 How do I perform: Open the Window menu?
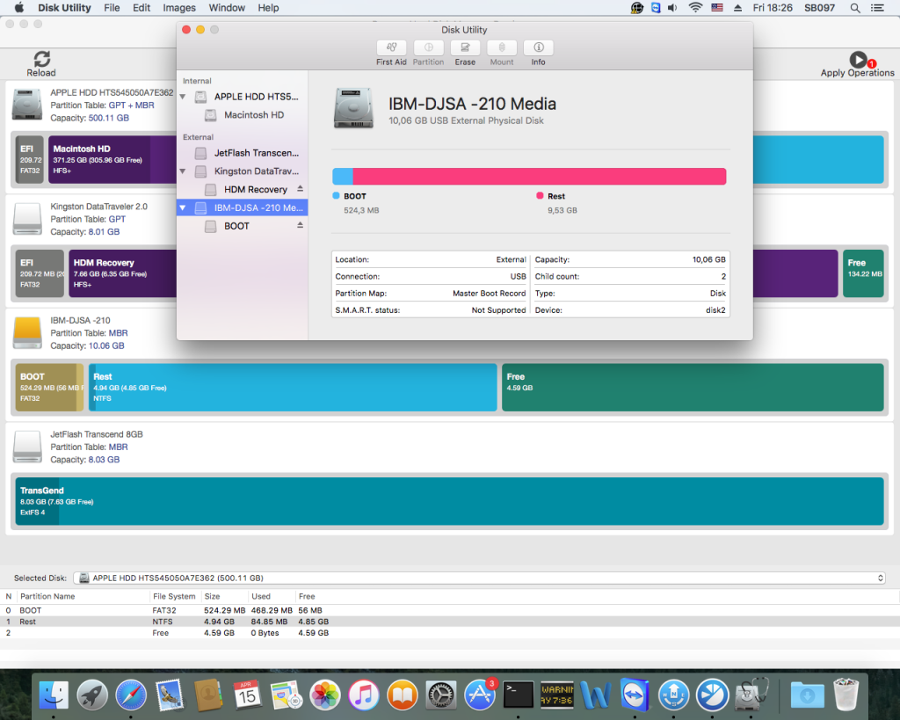coord(227,8)
